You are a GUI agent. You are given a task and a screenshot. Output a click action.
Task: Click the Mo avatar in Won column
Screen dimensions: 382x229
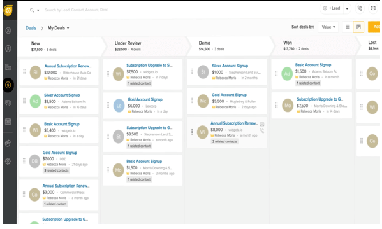(288, 105)
